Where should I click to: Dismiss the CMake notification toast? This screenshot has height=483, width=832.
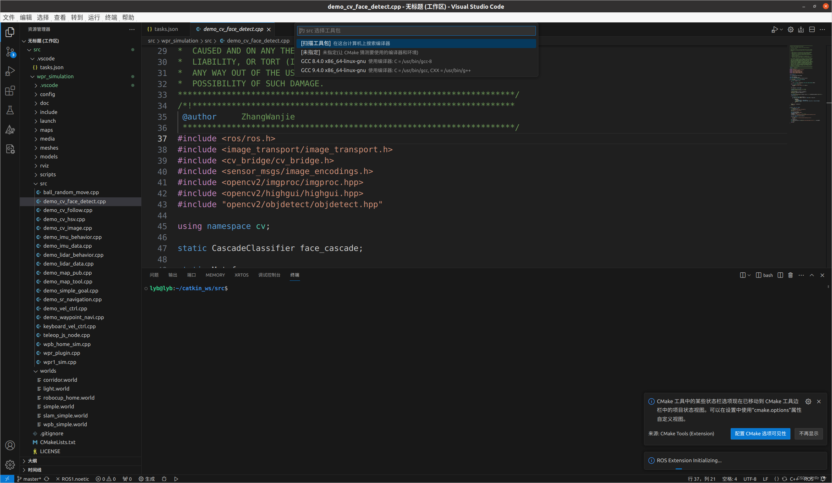point(819,401)
